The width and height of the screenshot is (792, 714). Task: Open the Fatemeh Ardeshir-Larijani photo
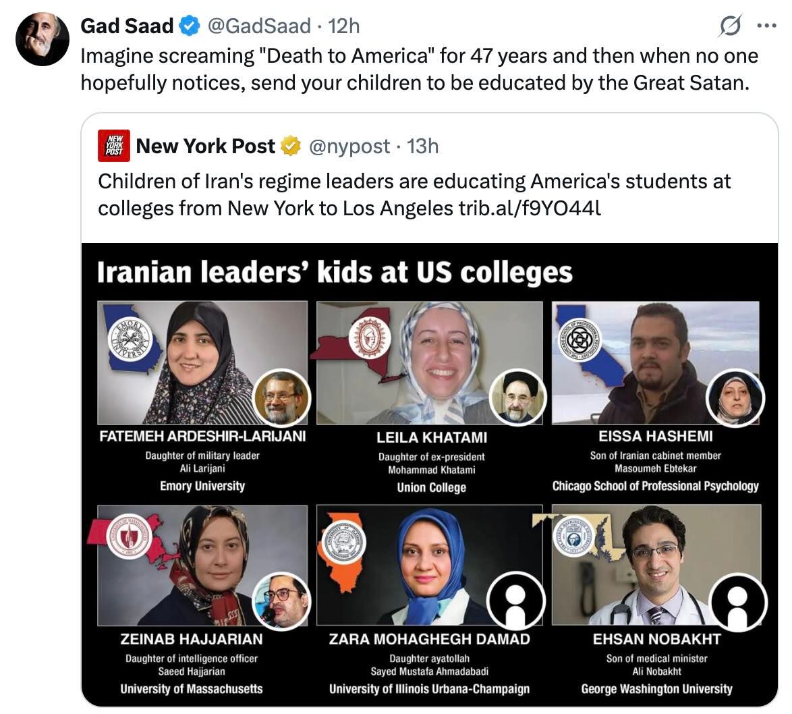tap(202, 362)
